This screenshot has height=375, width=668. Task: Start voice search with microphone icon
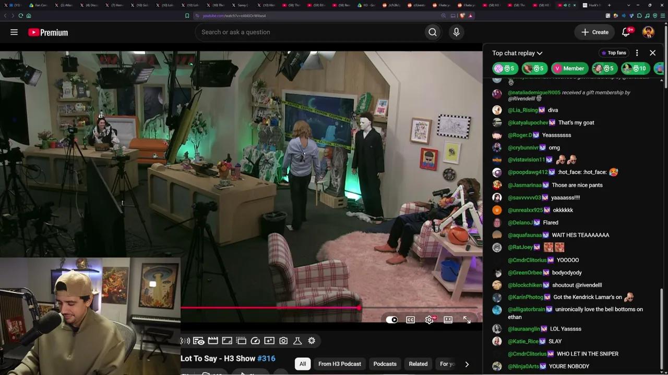click(x=456, y=32)
